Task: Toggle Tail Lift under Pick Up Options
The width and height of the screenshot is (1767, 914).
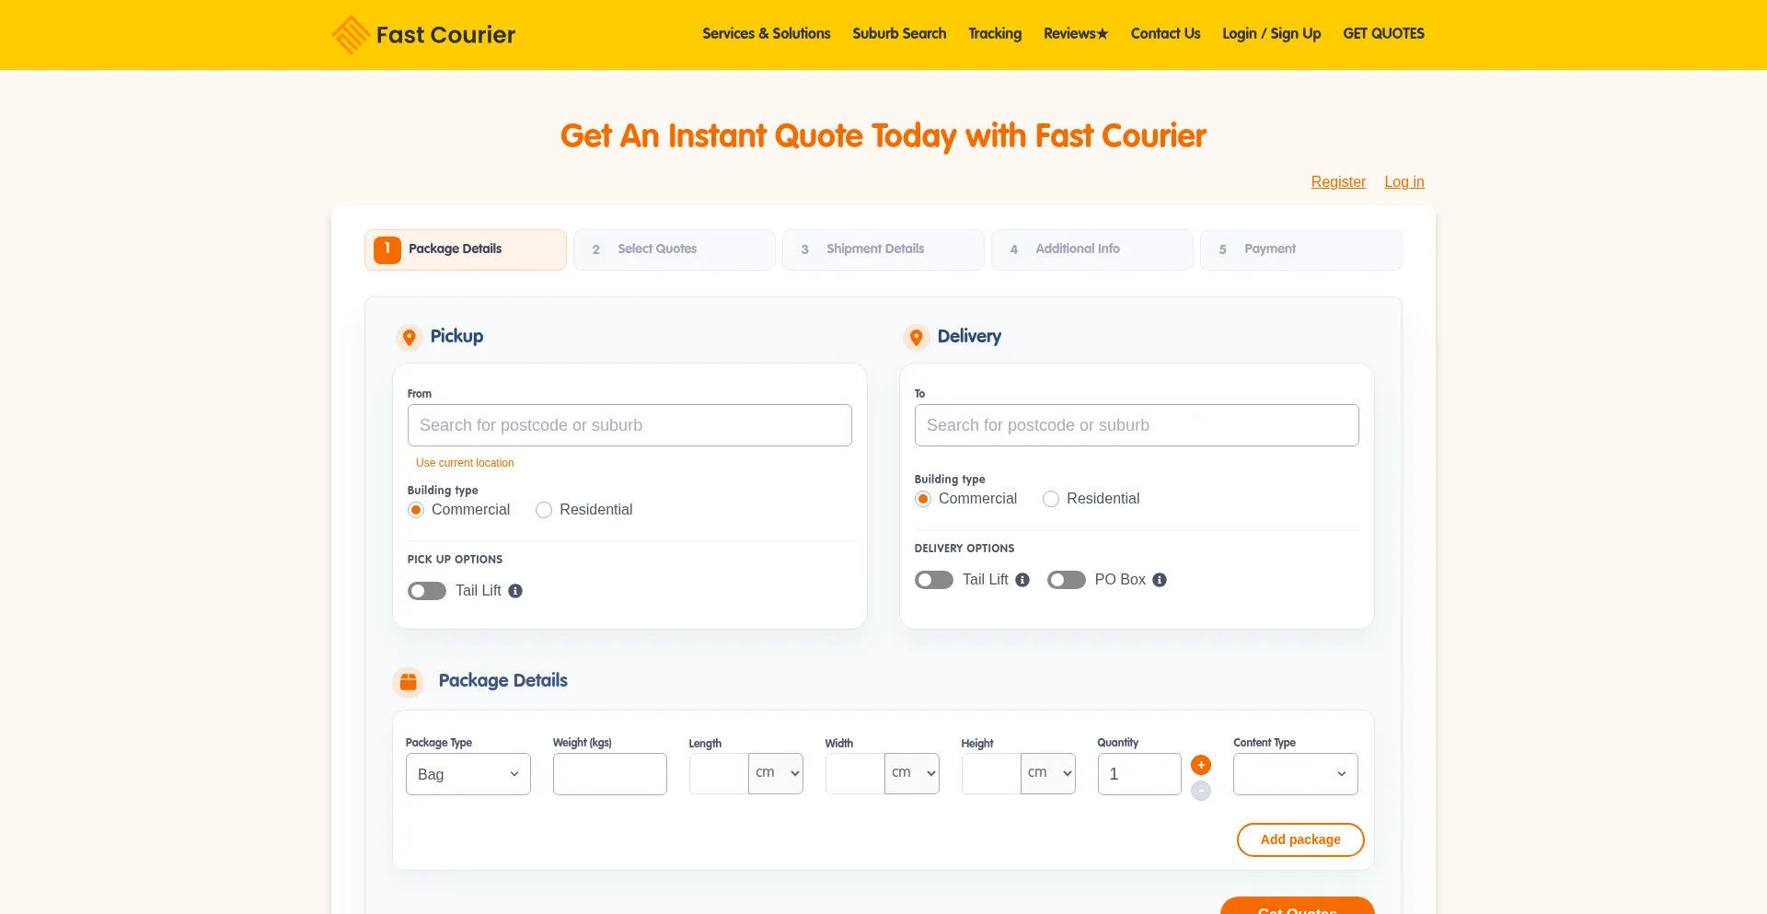Action: pyautogui.click(x=427, y=591)
